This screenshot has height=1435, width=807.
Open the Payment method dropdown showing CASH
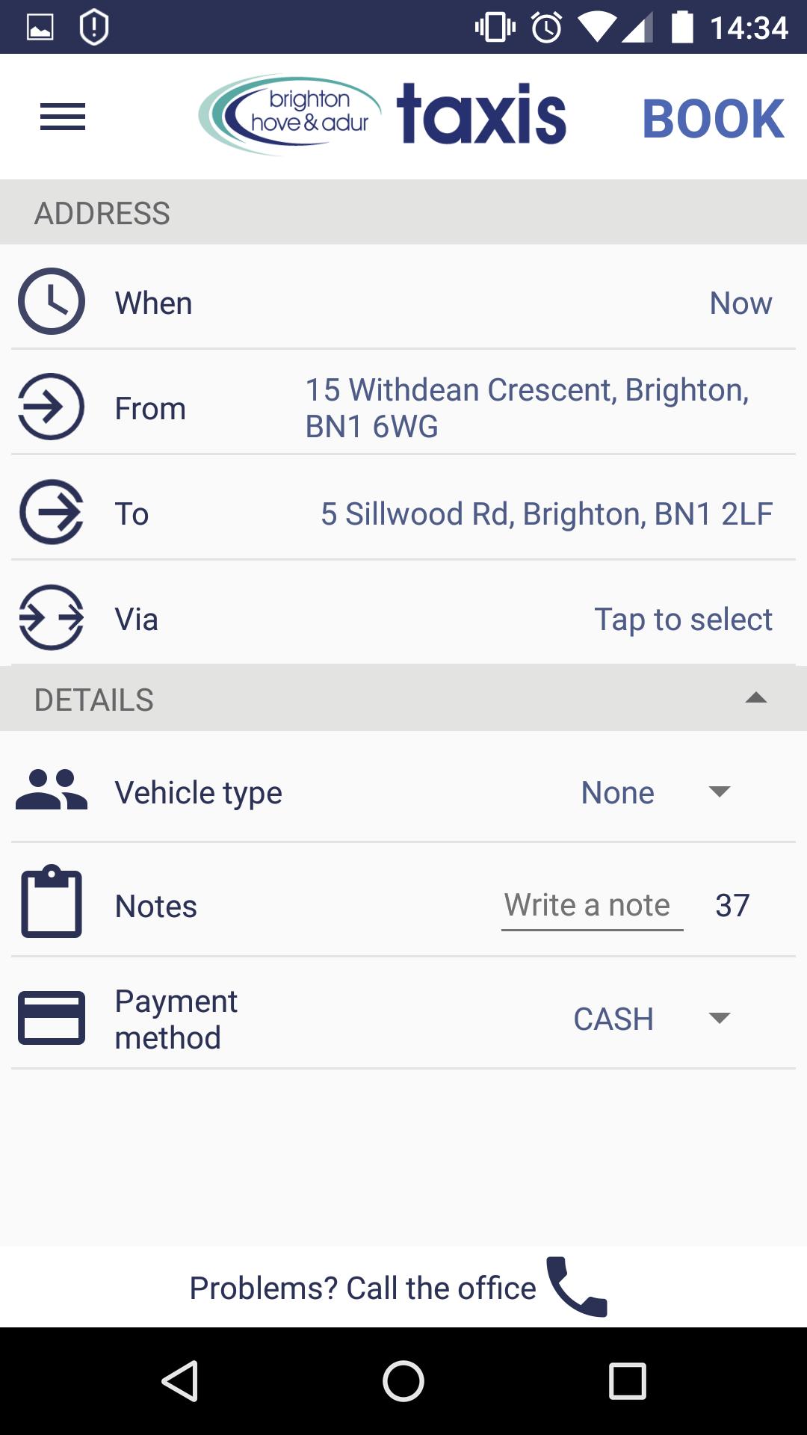point(650,1019)
